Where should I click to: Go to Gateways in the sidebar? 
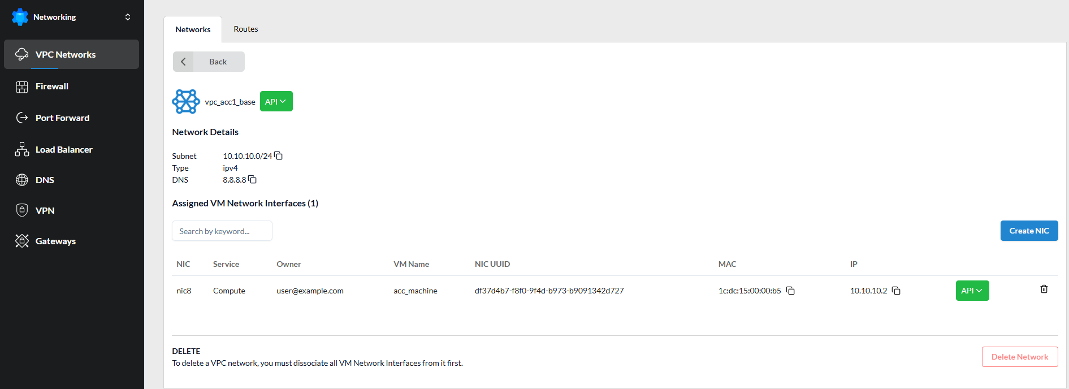[55, 241]
